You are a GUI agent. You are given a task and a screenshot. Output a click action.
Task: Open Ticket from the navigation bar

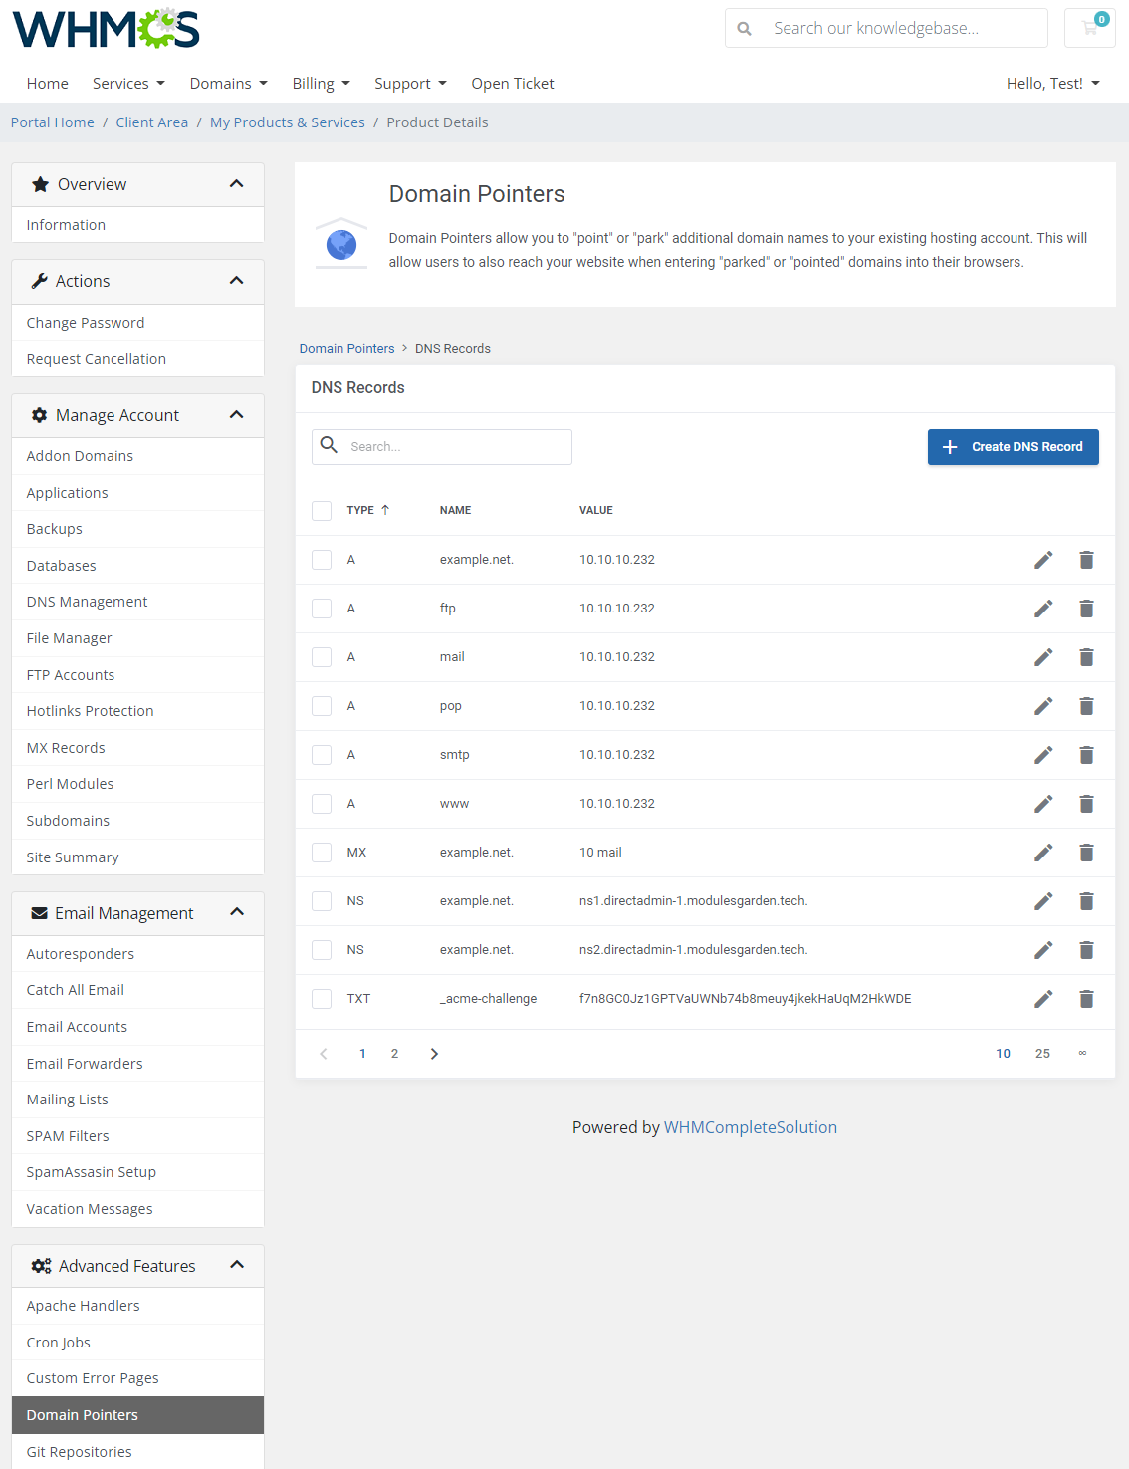[513, 83]
